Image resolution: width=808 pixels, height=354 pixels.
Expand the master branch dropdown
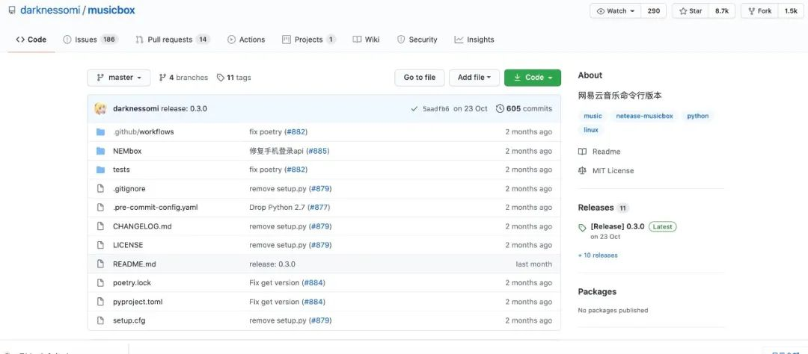tap(119, 78)
